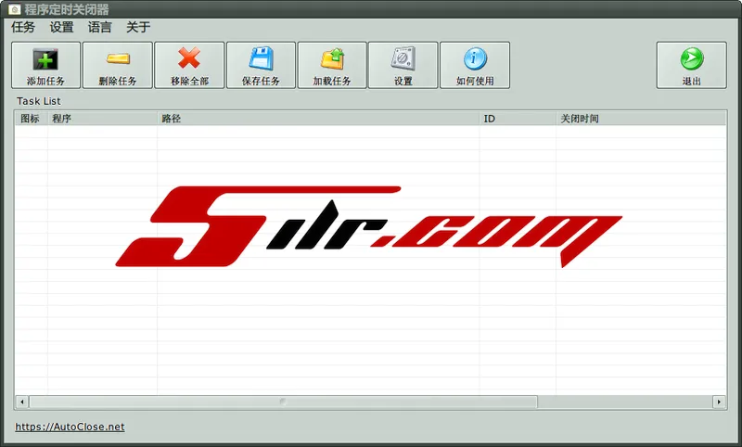The height and width of the screenshot is (447, 742).
Task: Sort the list by 程序 (Program) column
Action: tap(101, 119)
